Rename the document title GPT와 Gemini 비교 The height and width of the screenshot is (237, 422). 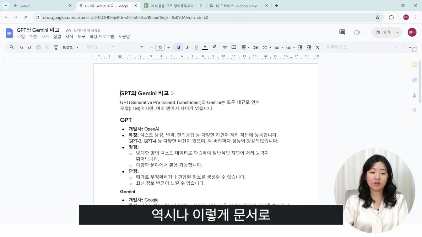[x=38, y=30]
